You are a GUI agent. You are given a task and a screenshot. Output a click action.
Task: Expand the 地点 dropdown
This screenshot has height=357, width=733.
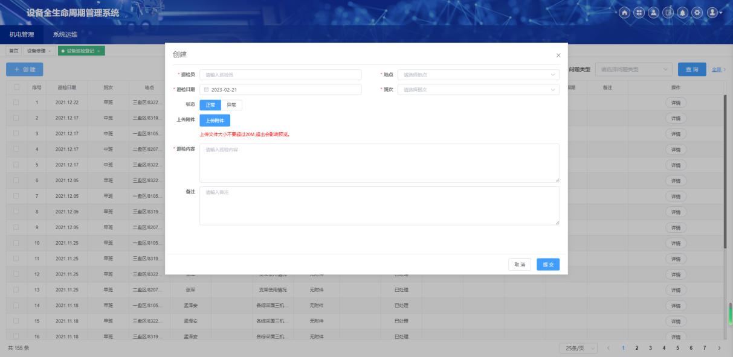click(479, 75)
